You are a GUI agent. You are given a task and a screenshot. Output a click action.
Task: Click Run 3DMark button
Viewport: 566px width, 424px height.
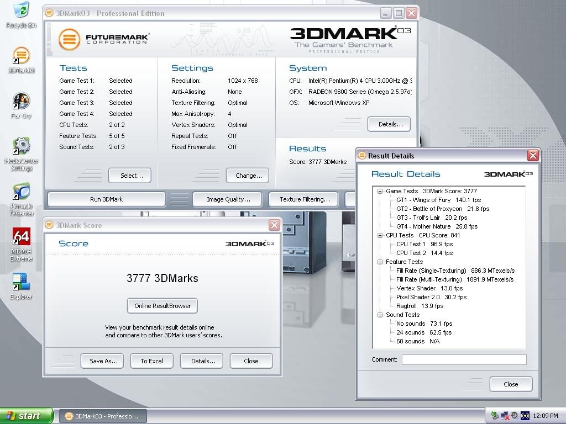coord(107,199)
